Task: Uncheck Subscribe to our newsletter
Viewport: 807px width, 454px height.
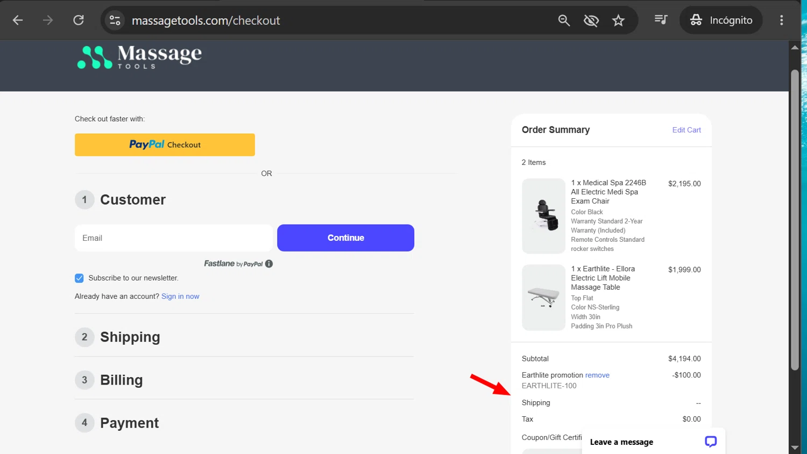Action: point(79,278)
